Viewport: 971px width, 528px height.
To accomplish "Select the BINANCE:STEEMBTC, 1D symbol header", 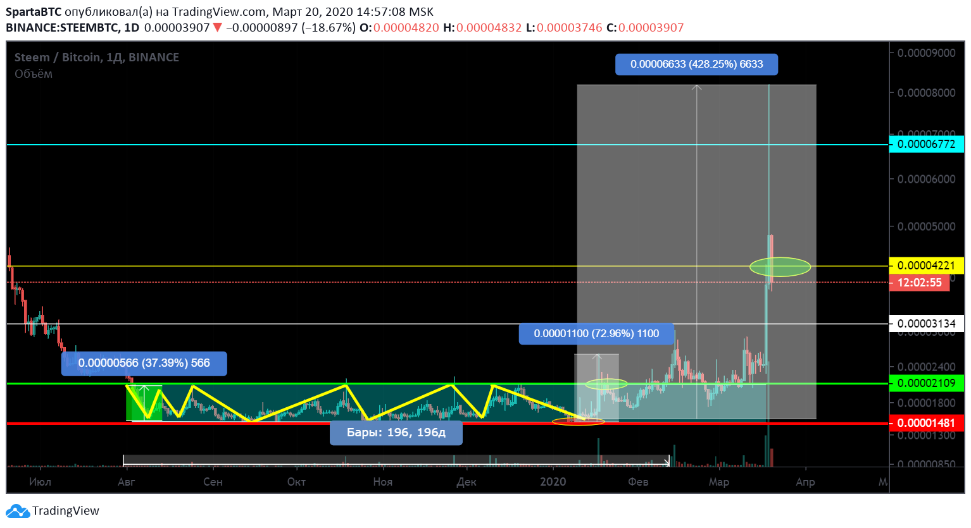I will (x=72, y=28).
